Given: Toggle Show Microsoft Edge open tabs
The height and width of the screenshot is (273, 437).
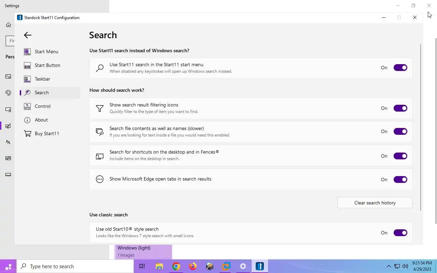Looking at the screenshot, I should (400, 179).
